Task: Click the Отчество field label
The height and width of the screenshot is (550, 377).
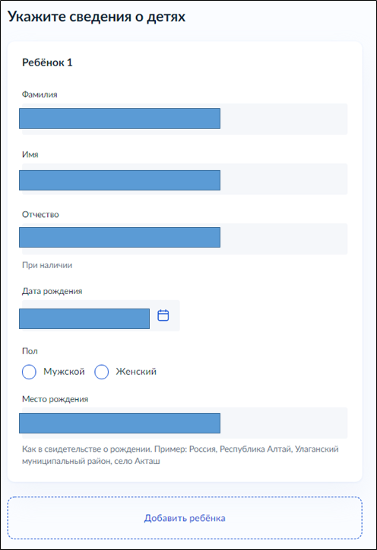Action: pos(40,214)
